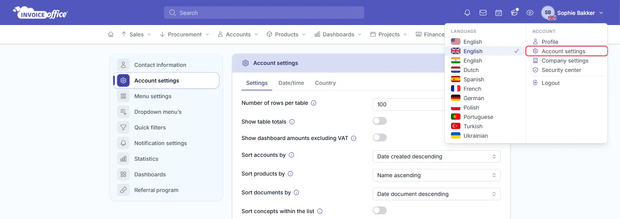This screenshot has height=219, width=620.
Task: Click info icon next to Sort documents by
Action: [297, 192]
